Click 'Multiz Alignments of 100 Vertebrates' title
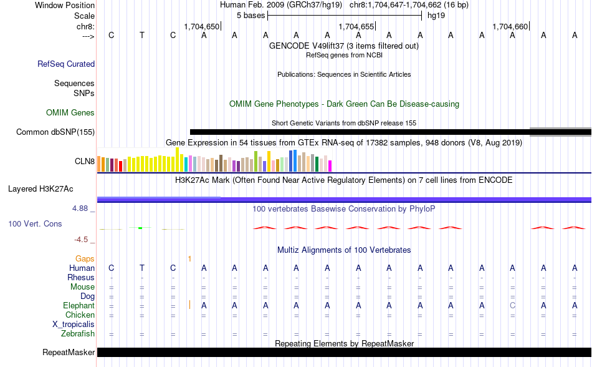This screenshot has width=592, height=367. click(344, 250)
